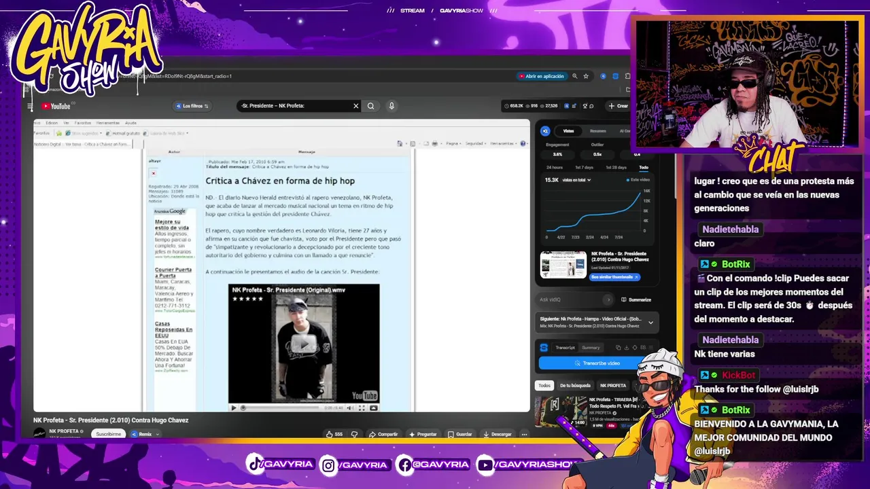Click the YouTube search magnifier button
Viewport: 870px width, 489px height.
tap(370, 106)
